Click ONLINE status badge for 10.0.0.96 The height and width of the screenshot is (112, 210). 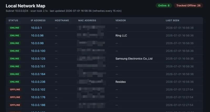pos(15,35)
